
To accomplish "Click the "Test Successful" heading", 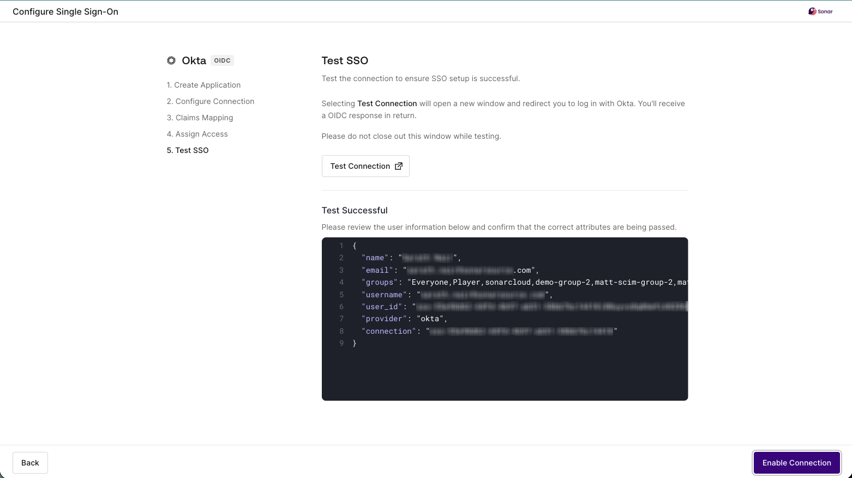I will click(x=355, y=210).
